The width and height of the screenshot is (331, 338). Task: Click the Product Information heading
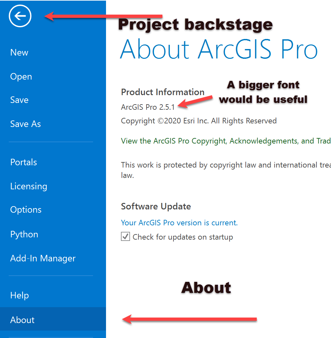[x=163, y=92]
